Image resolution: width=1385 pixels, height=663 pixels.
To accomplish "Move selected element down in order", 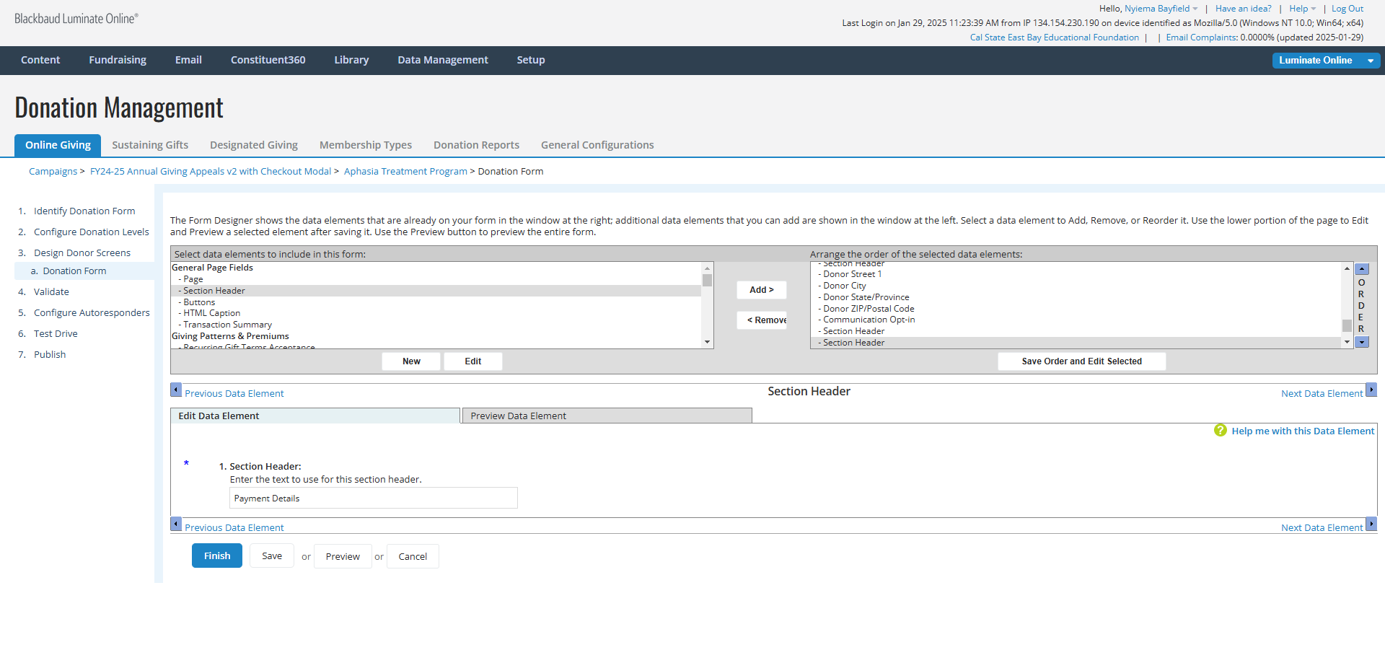I will coord(1362,343).
